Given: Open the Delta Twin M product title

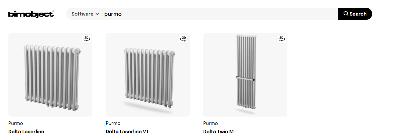Looking at the screenshot, I should pyautogui.click(x=218, y=132).
